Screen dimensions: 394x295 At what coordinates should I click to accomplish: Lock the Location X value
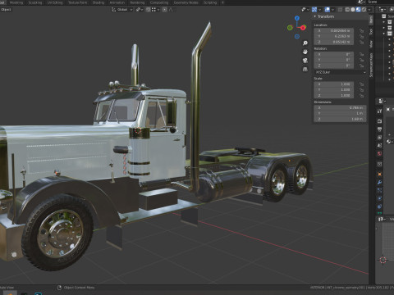coord(361,31)
